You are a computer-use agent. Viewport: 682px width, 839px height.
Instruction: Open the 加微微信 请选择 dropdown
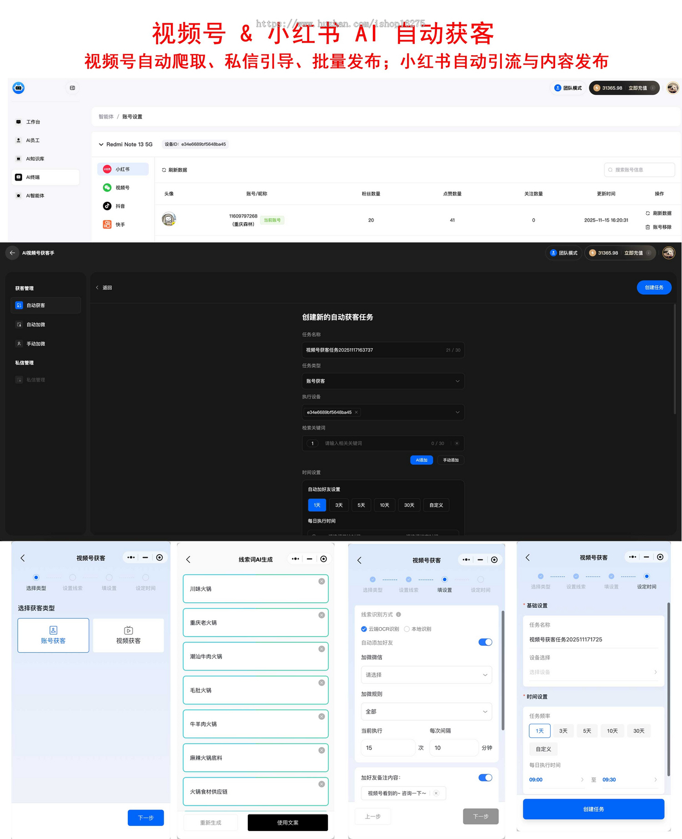click(x=426, y=675)
